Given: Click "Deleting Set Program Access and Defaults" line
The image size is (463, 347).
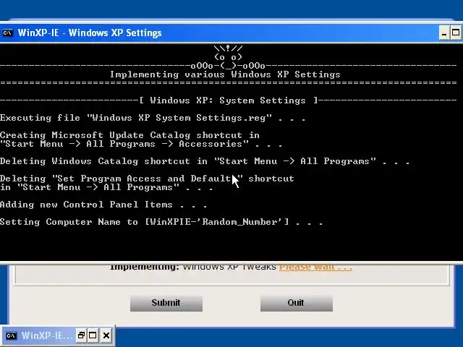Looking at the screenshot, I should coord(147,179).
